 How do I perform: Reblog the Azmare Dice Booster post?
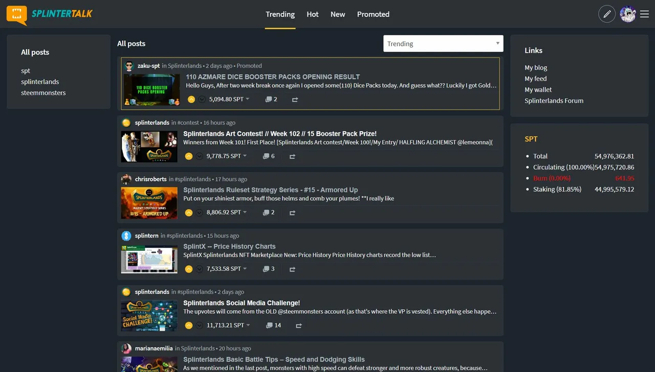295,100
